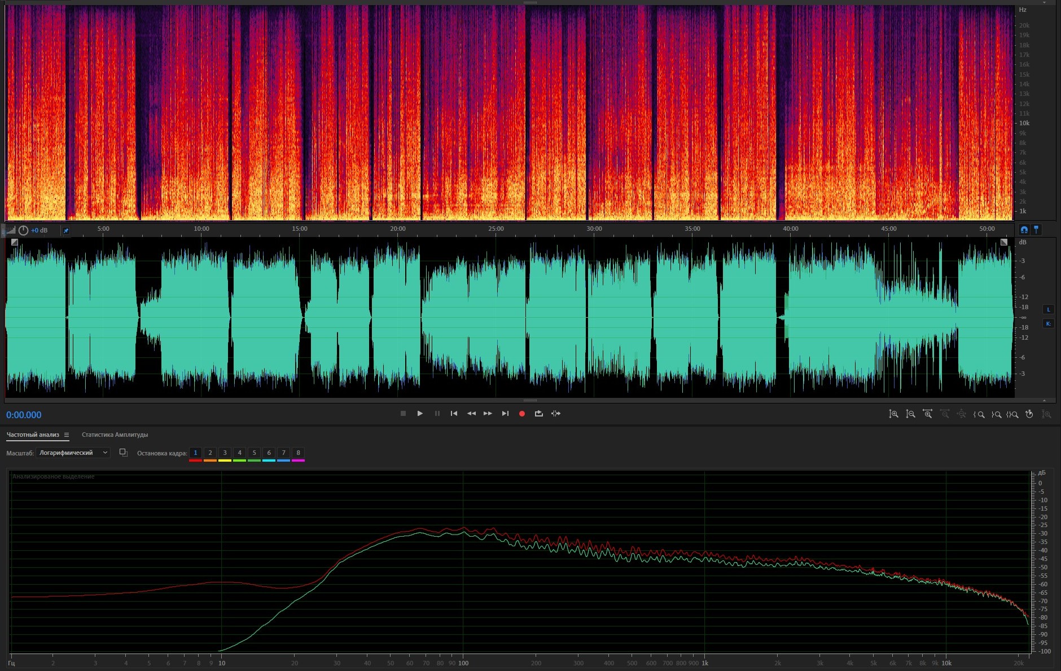The width and height of the screenshot is (1061, 671).
Task: Select hold frame button 7
Action: 284,453
